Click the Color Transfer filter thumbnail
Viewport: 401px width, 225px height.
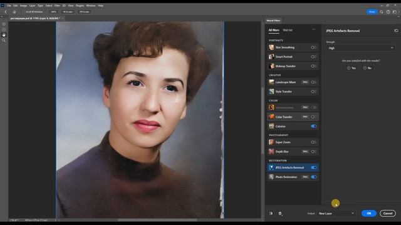click(x=271, y=117)
